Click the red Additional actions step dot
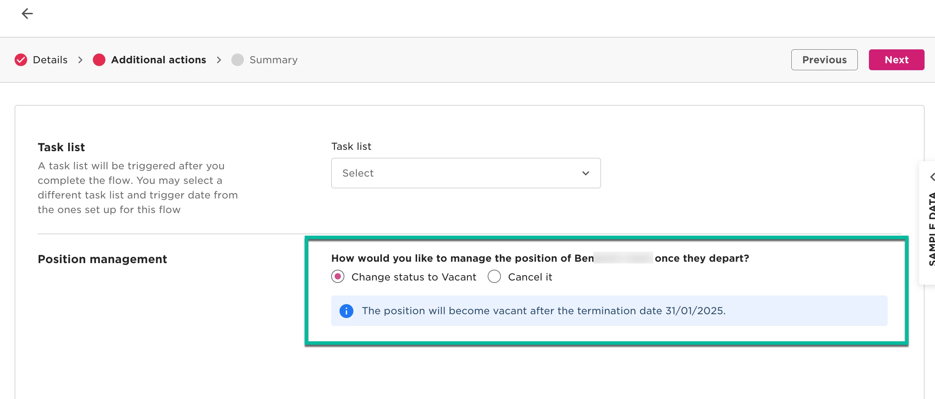 tap(99, 60)
